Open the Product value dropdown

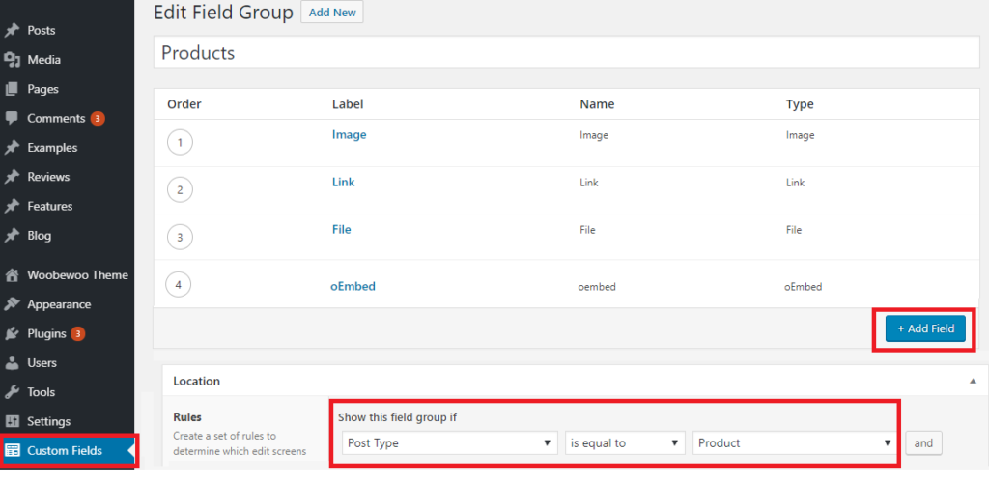794,442
